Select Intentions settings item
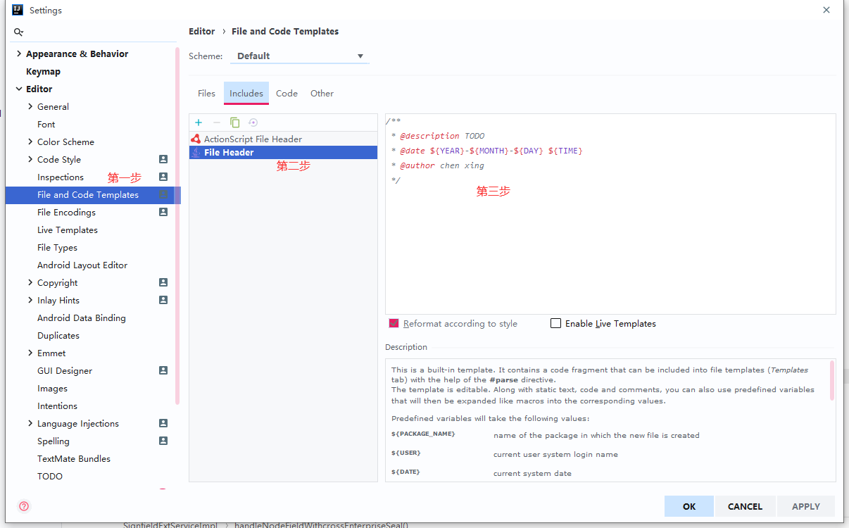Image resolution: width=849 pixels, height=528 pixels. tap(57, 406)
